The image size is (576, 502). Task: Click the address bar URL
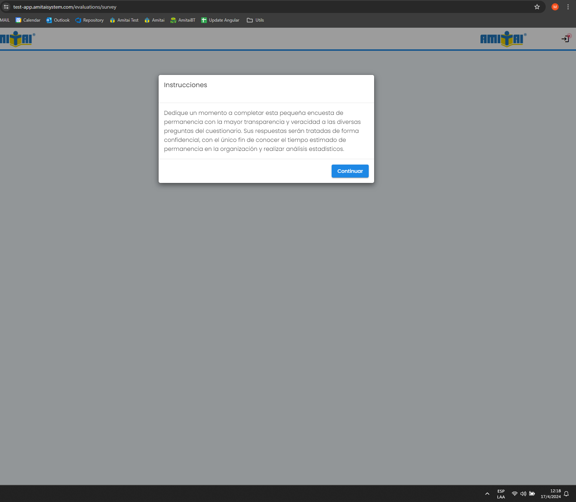(65, 7)
